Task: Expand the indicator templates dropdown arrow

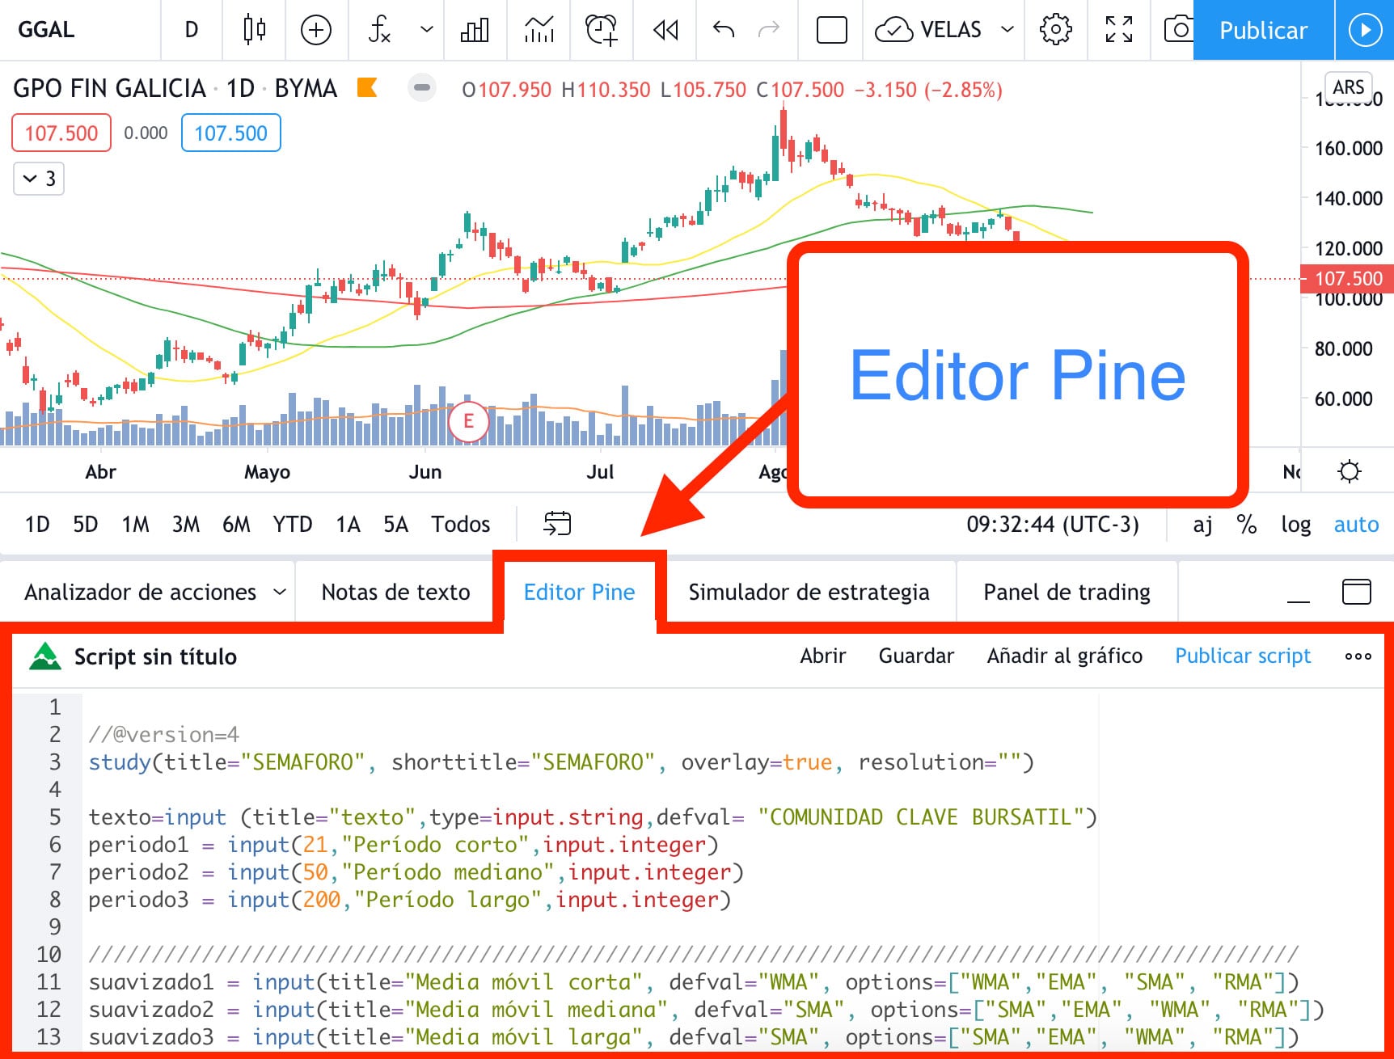Action: pos(427,30)
